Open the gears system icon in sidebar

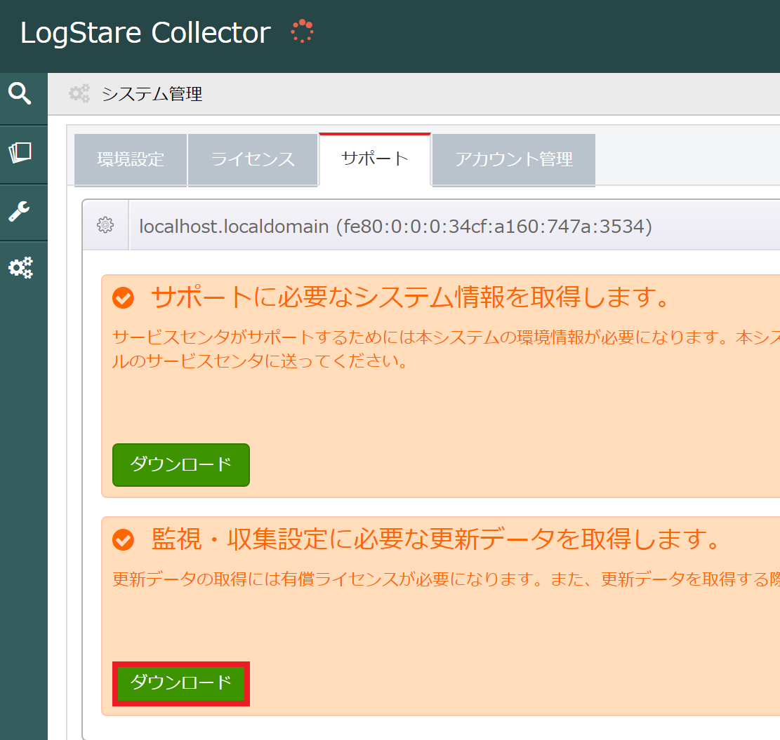click(20, 268)
